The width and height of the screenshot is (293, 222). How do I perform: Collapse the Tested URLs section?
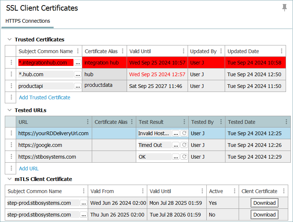coord(9,110)
